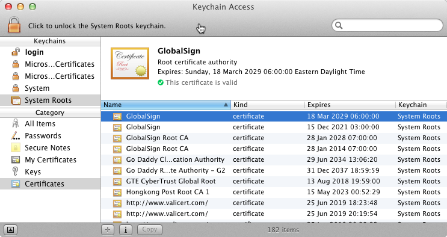
Task: Toggle the keychain list view button
Action: pos(10,230)
